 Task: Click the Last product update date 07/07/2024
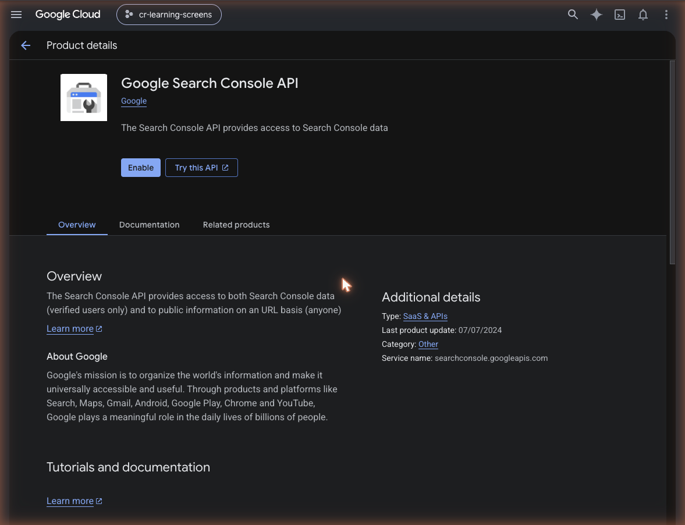pos(480,330)
